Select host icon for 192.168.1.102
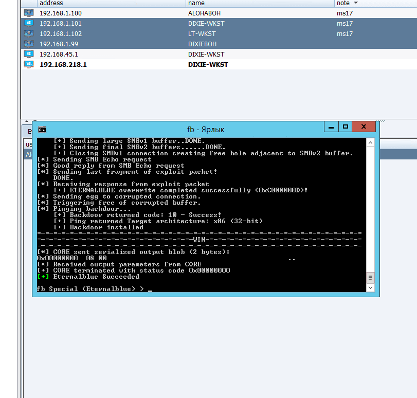The height and width of the screenshot is (398, 417). [29, 33]
